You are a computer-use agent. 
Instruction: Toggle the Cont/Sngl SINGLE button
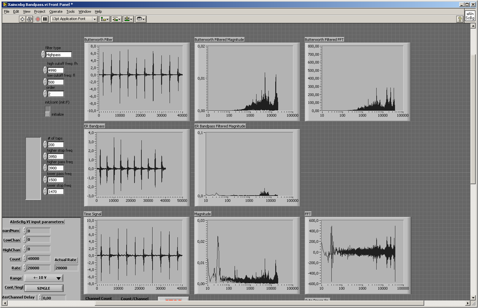44,288
